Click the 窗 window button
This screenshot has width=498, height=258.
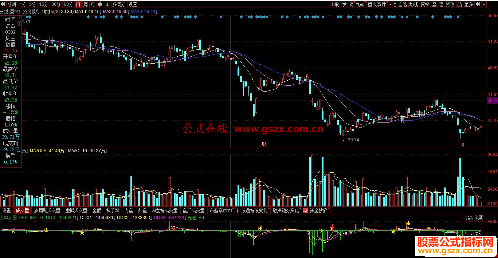click(x=441, y=4)
